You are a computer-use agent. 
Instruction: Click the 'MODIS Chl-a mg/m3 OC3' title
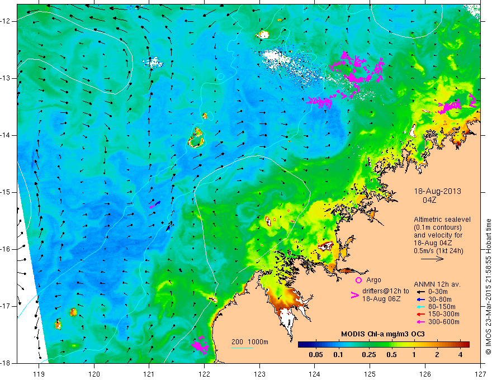(x=382, y=334)
